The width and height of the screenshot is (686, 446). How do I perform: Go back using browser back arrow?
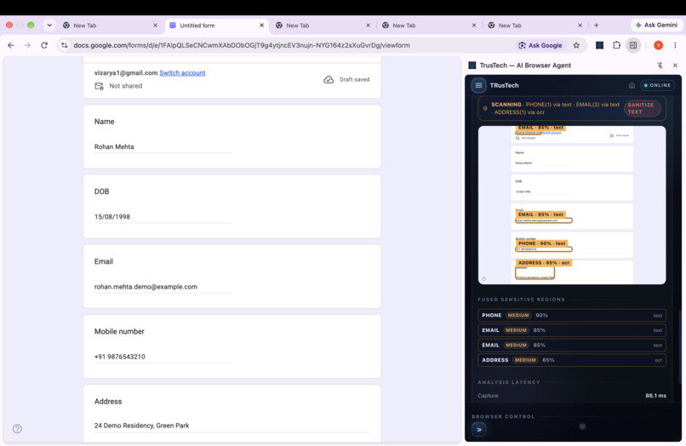pos(11,45)
